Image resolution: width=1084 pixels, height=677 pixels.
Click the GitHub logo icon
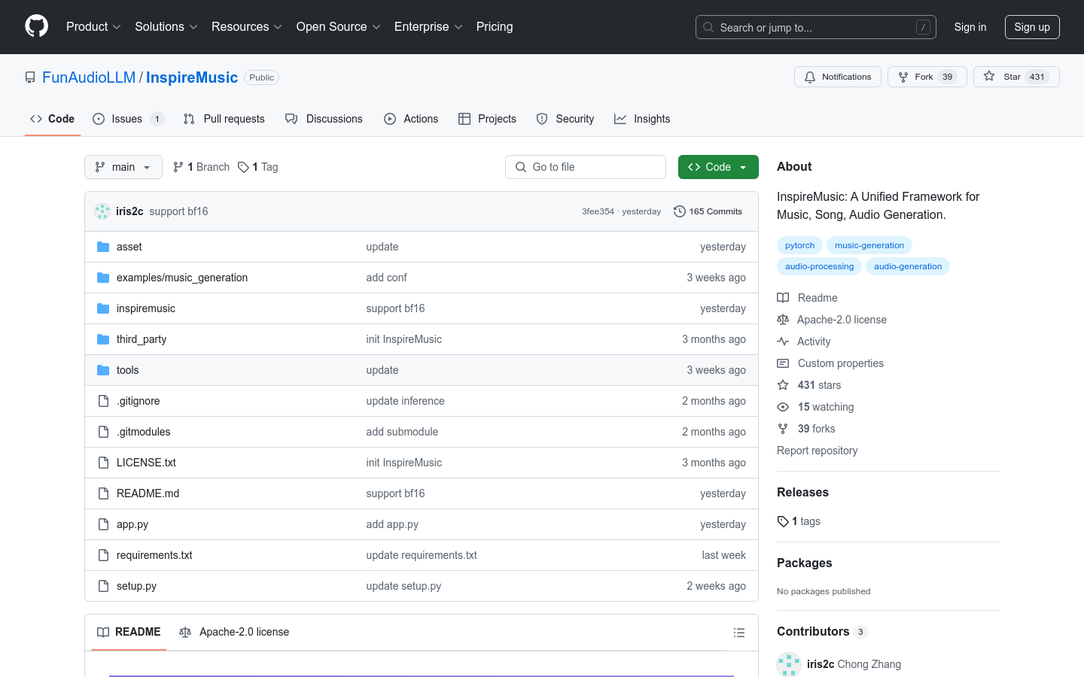point(36,26)
